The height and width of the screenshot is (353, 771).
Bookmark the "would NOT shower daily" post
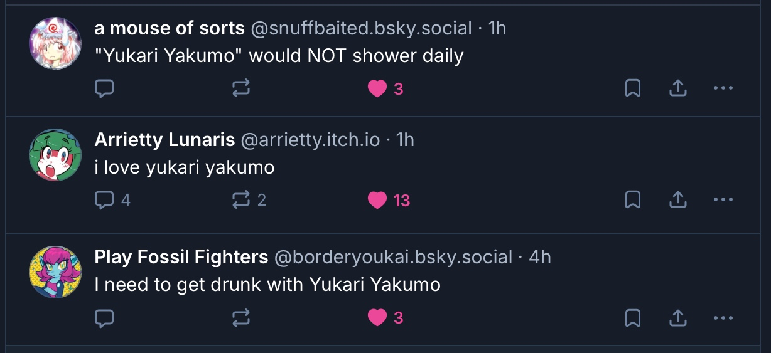[x=633, y=89]
